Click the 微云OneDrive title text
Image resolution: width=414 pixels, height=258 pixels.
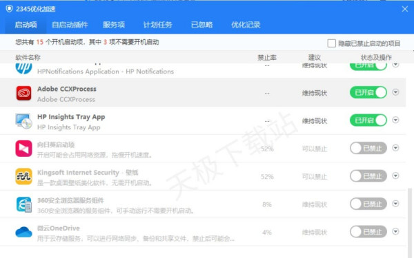coord(59,228)
